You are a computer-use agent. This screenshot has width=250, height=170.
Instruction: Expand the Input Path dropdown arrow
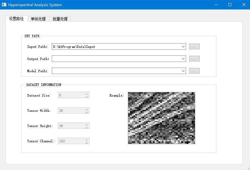(x=183, y=47)
